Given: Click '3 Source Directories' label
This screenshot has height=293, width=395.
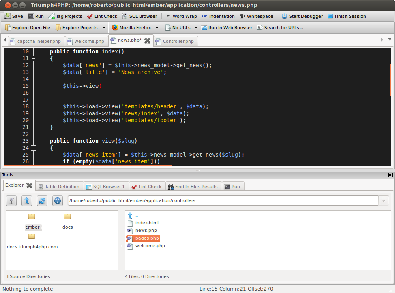Looking at the screenshot, I should (28, 276).
